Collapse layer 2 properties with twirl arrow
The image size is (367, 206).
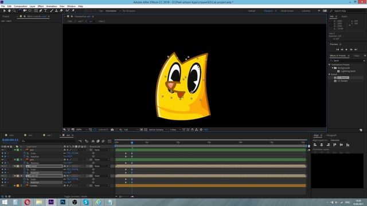tap(15, 160)
